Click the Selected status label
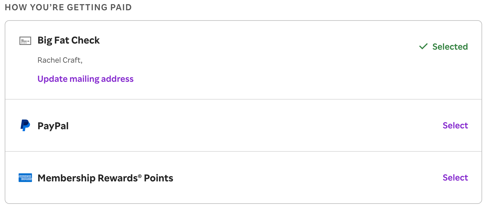486x208 pixels. click(450, 47)
